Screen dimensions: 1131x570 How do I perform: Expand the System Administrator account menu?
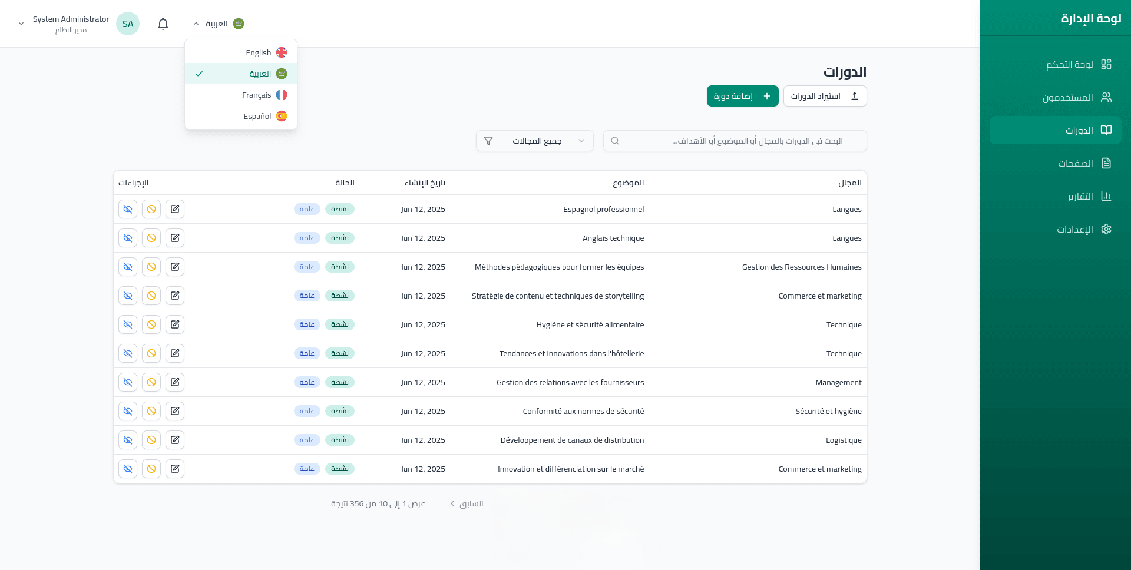point(21,24)
